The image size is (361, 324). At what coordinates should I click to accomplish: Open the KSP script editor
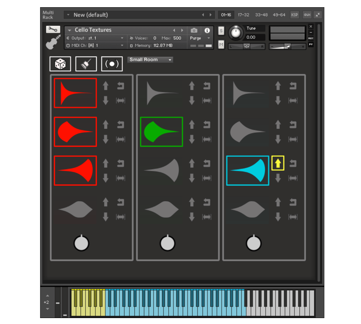click(x=295, y=15)
